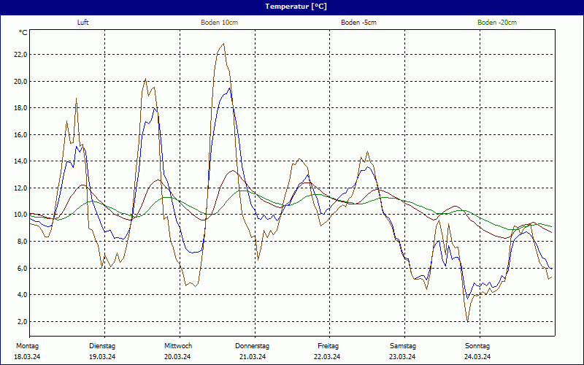Click the 4,0 y-axis value
The height and width of the screenshot is (365, 584).
22,295
